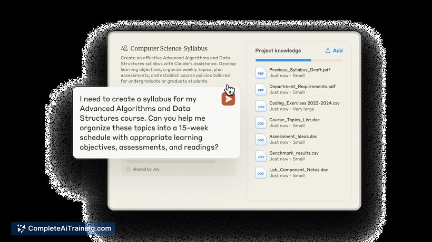
Task: Select the Assessment_Ideas.doc file name
Action: pyautogui.click(x=293, y=136)
